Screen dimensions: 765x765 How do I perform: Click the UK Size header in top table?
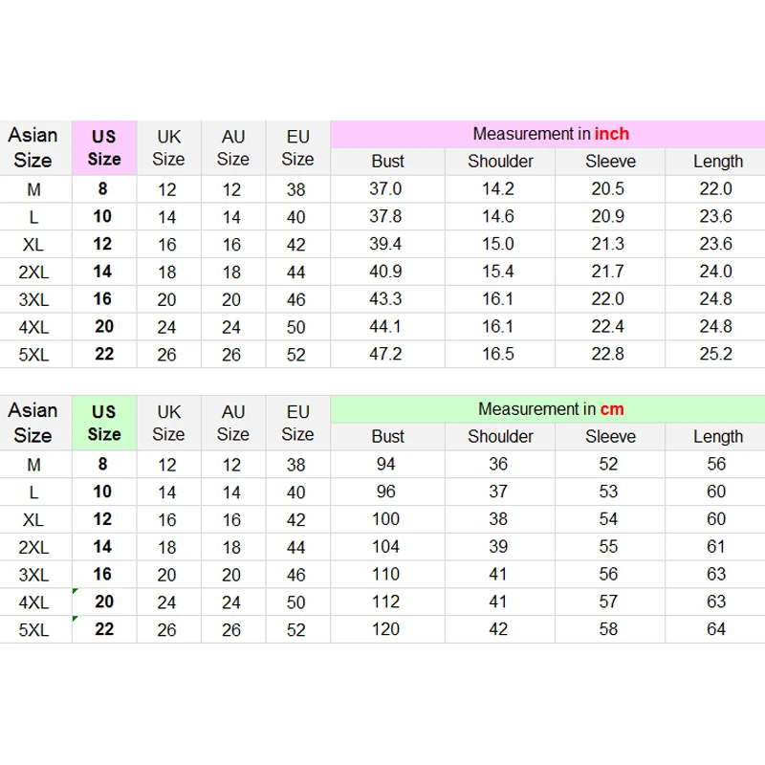tap(168, 148)
